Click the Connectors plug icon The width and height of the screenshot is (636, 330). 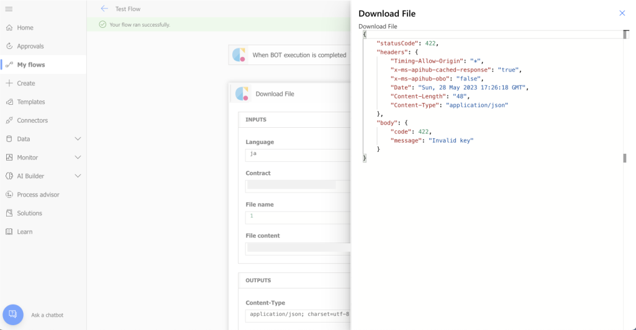9,120
